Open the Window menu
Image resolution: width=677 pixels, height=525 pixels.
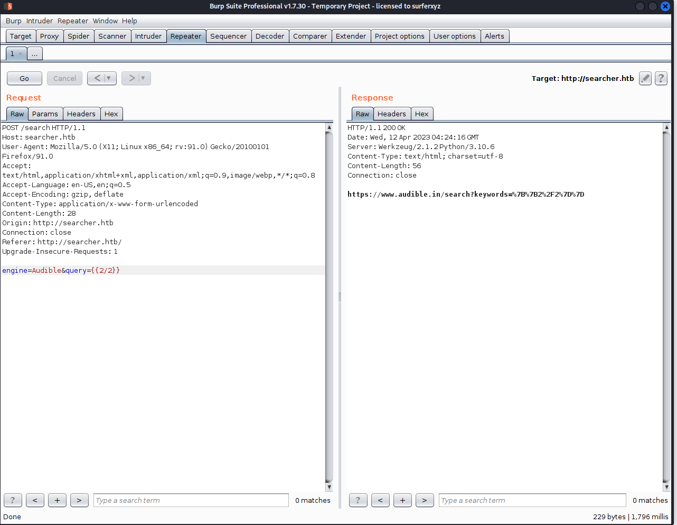(105, 21)
